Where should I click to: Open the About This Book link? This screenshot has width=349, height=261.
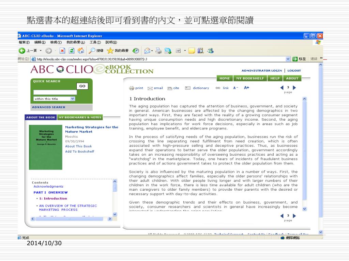pyautogui.click(x=78, y=146)
